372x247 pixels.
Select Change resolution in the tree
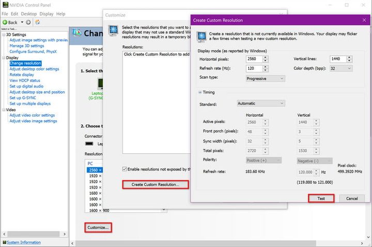(25, 63)
